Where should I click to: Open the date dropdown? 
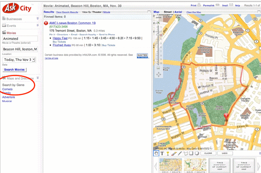tap(34, 60)
